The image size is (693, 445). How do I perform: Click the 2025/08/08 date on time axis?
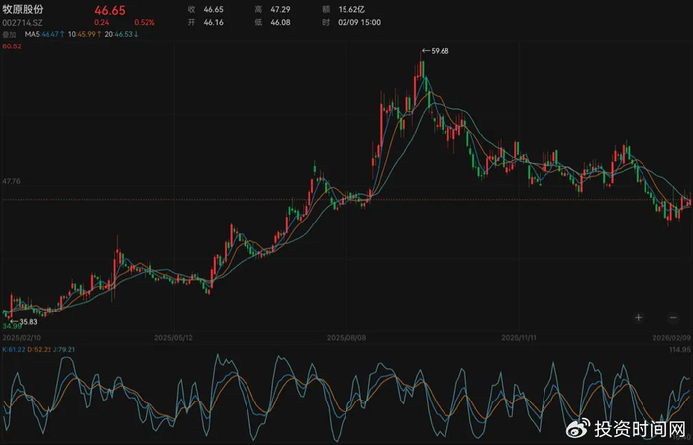[x=346, y=336]
